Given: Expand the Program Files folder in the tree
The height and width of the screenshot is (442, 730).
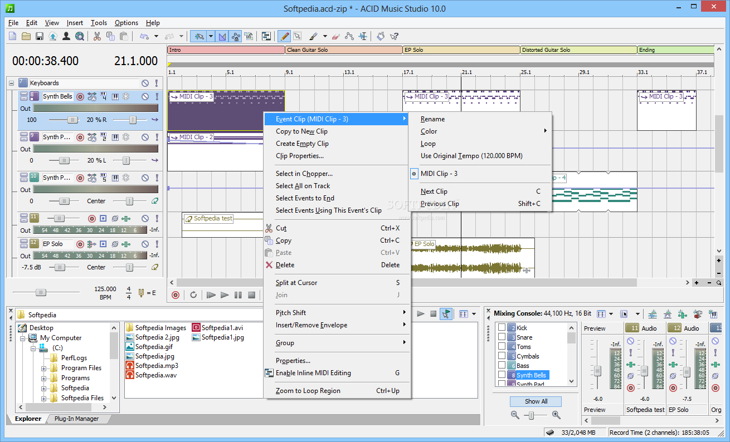Looking at the screenshot, I should [x=44, y=368].
